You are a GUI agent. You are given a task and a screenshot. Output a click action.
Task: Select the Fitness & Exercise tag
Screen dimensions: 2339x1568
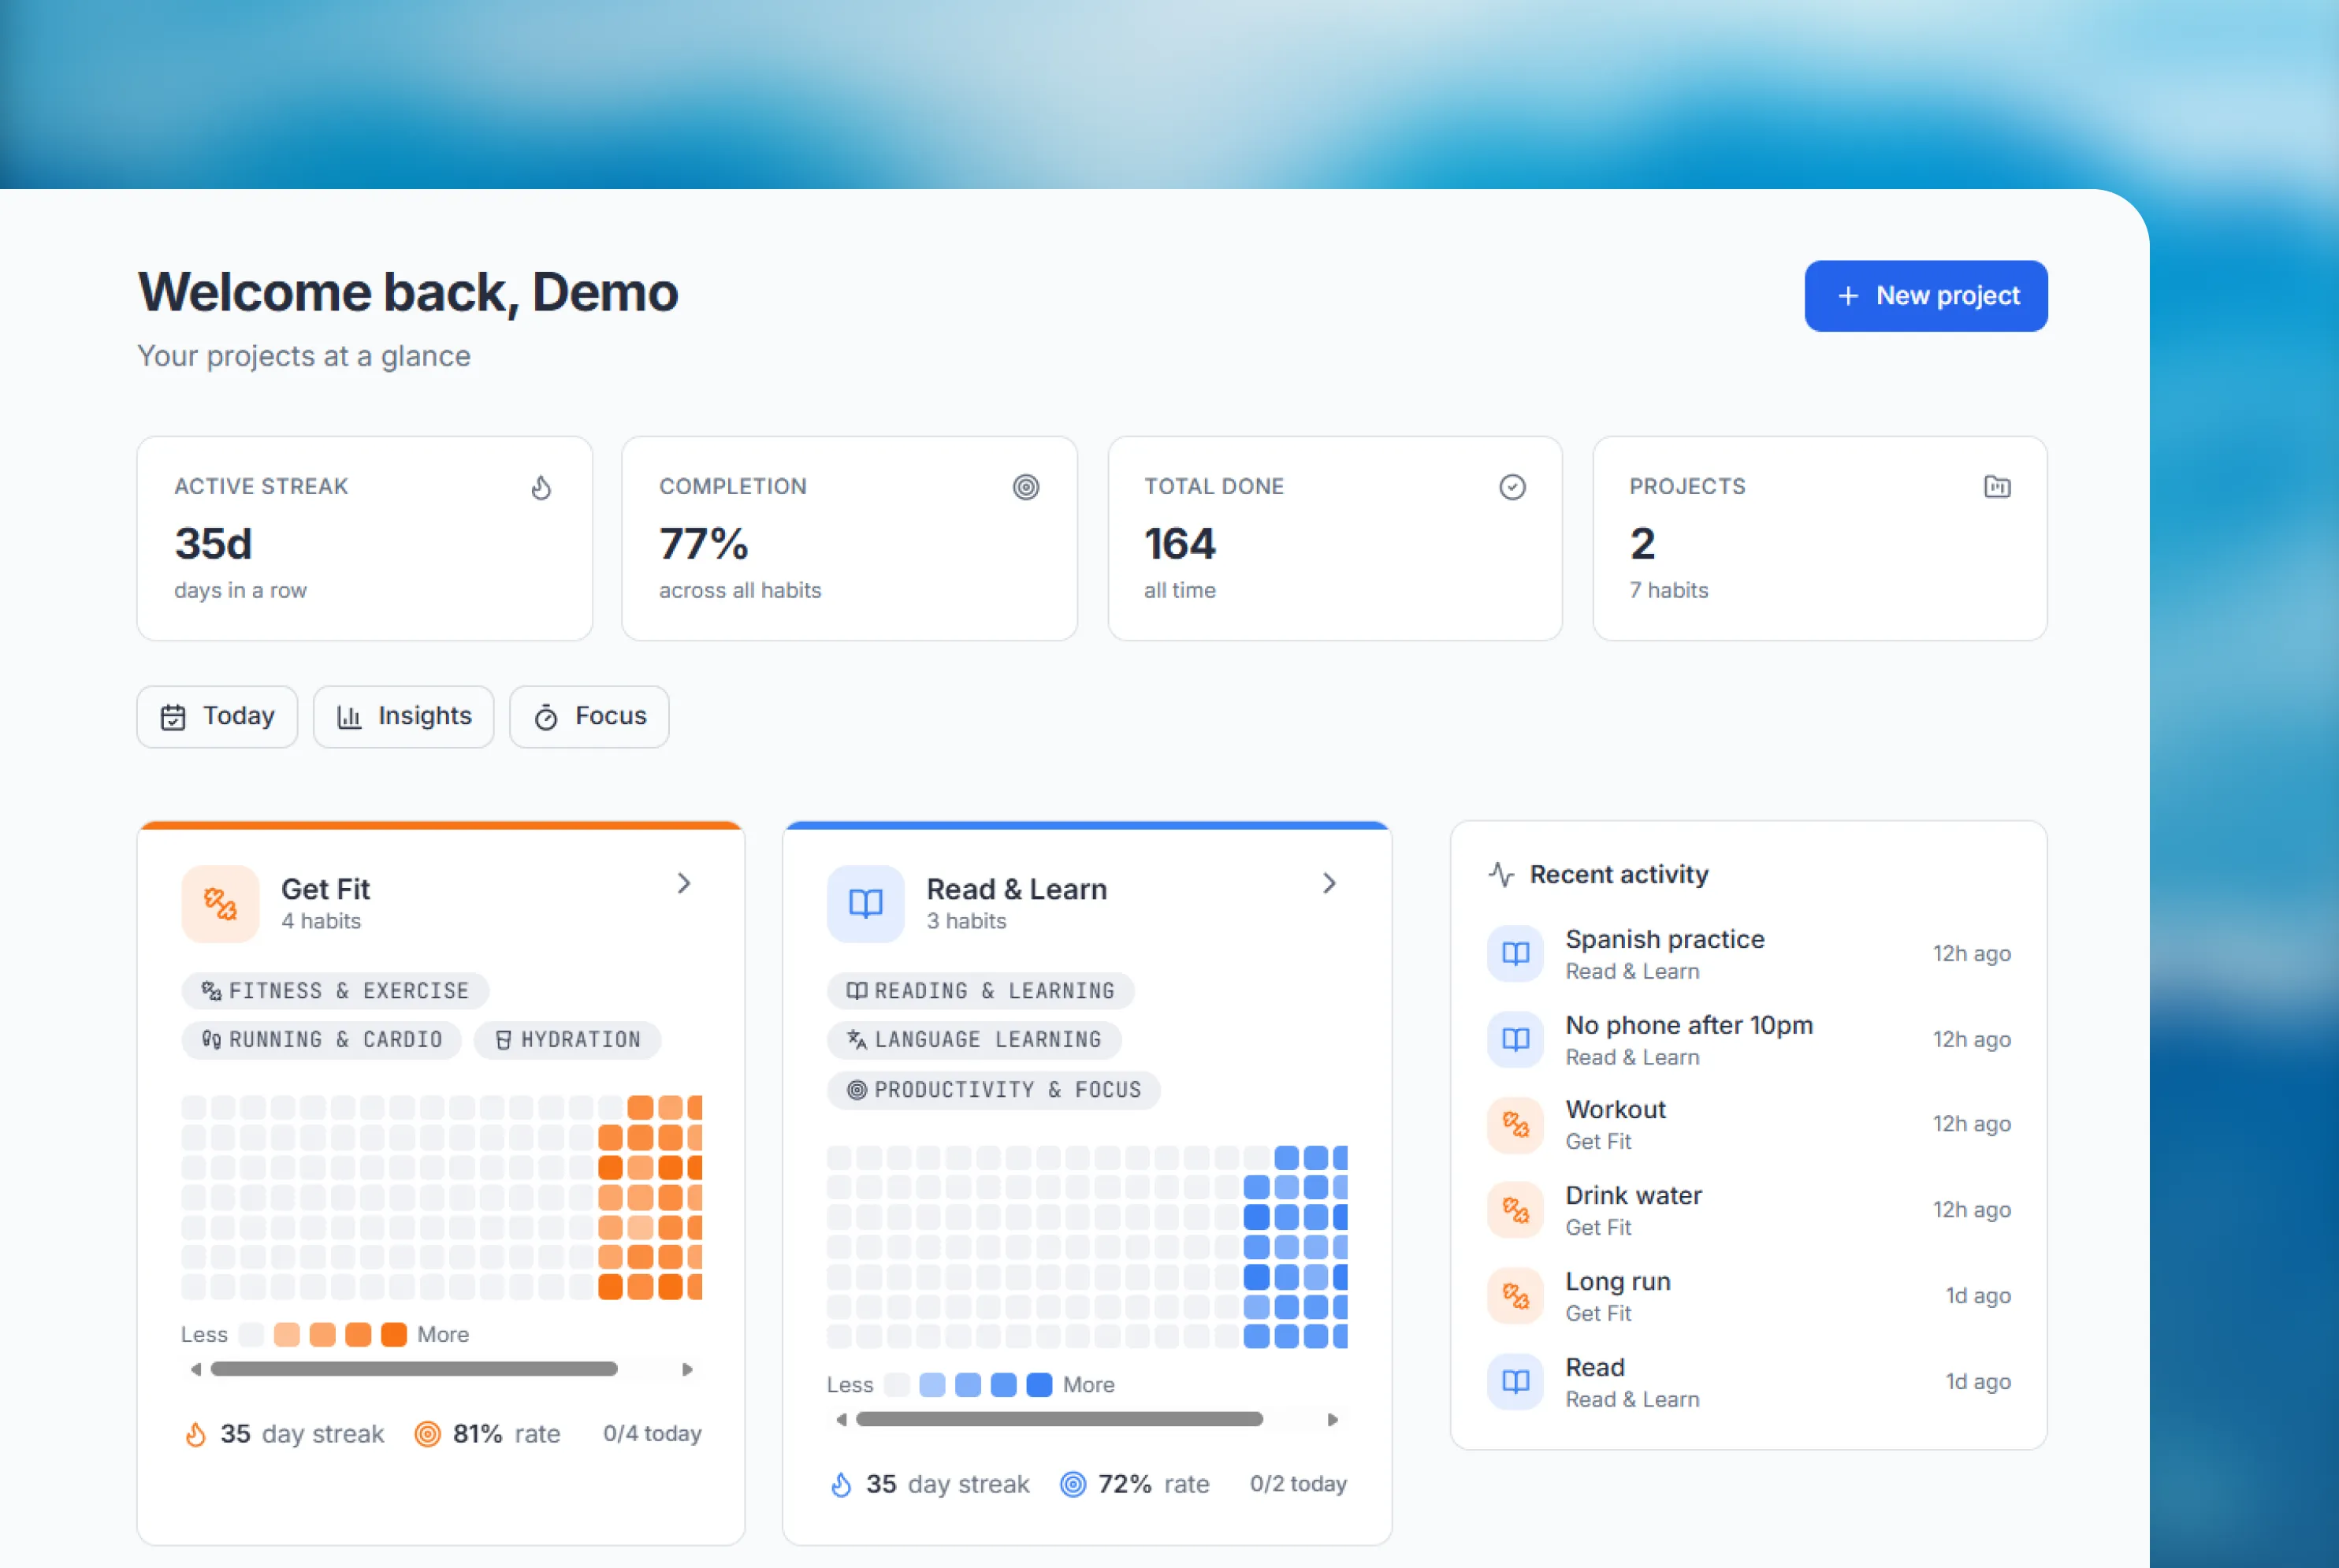(x=335, y=991)
